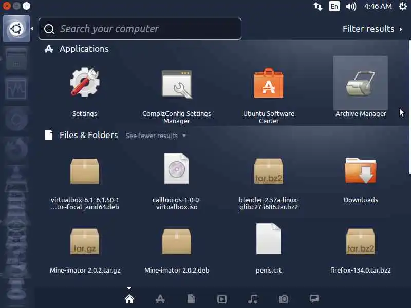This screenshot has width=411, height=308.
Task: Close the Dash with the red button
Action: pos(6,6)
